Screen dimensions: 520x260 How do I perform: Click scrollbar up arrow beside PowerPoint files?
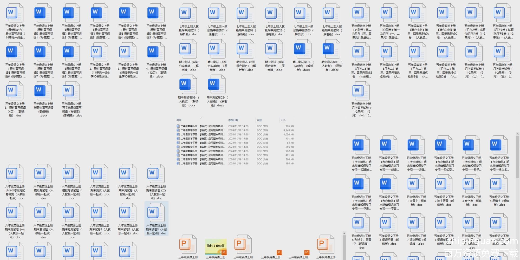pos(344,234)
